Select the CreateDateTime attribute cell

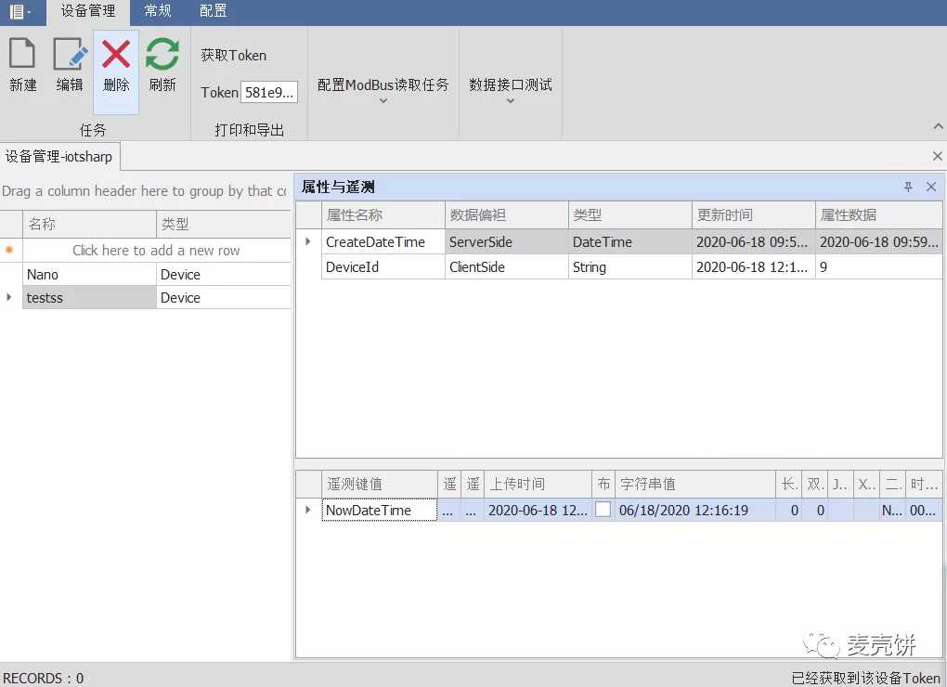(383, 241)
